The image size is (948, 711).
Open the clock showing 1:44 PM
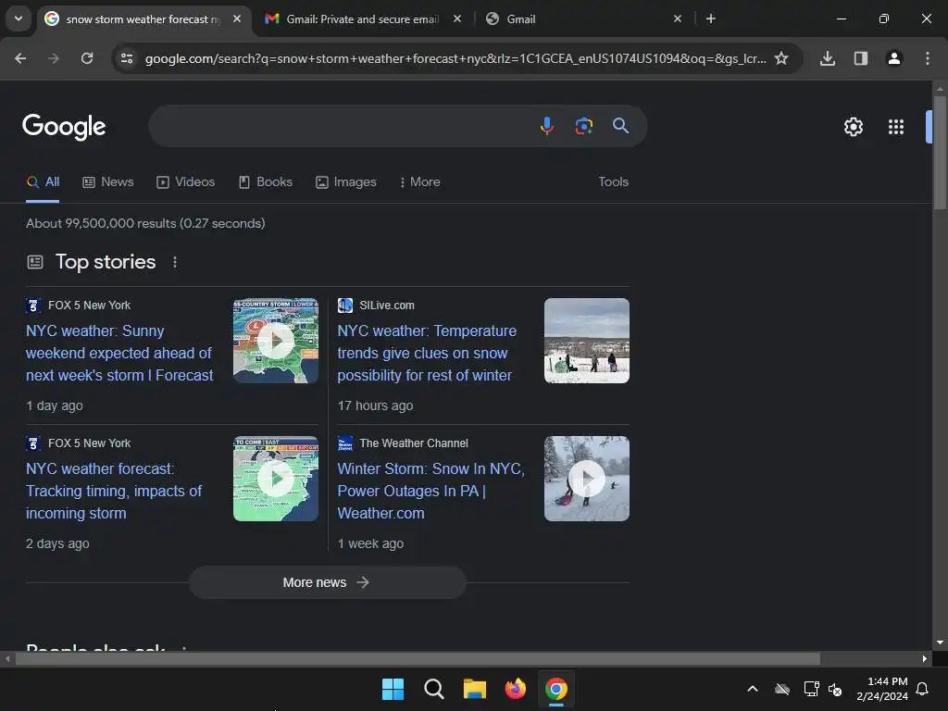(882, 689)
